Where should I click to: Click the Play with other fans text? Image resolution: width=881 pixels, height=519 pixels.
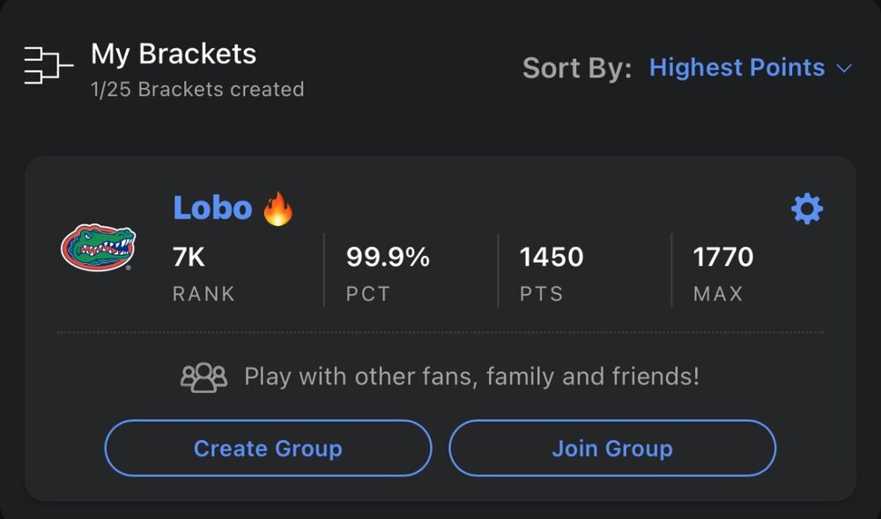point(471,377)
